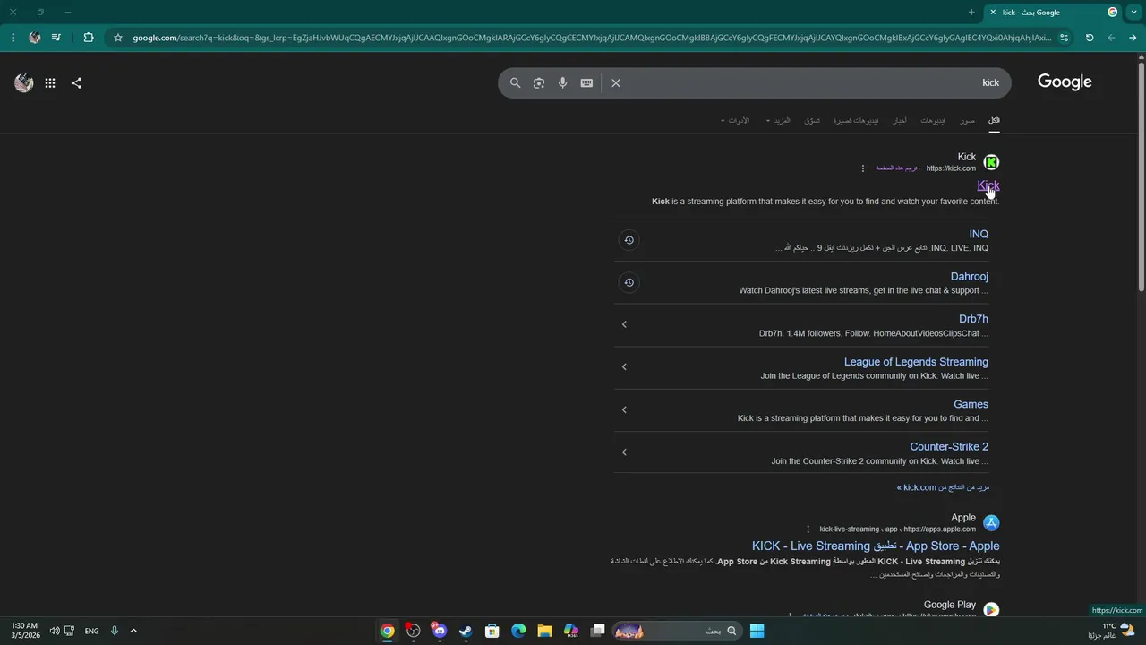
Task: Switch to the فيديوهات قصيرة tab
Action: point(856,120)
